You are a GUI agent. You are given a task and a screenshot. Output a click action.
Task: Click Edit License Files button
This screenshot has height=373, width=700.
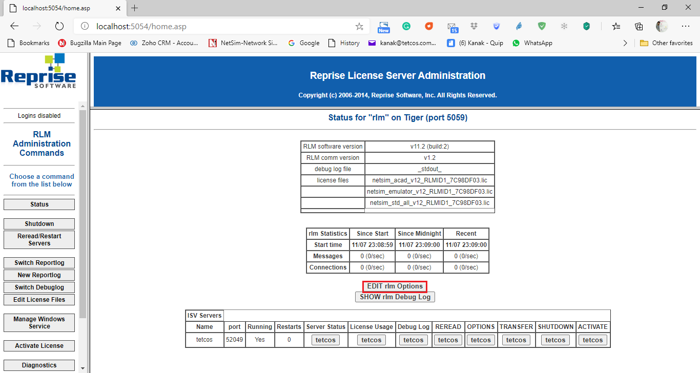pos(39,300)
